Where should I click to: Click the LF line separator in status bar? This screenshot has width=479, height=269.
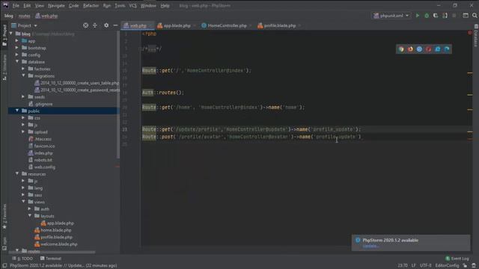413,266
